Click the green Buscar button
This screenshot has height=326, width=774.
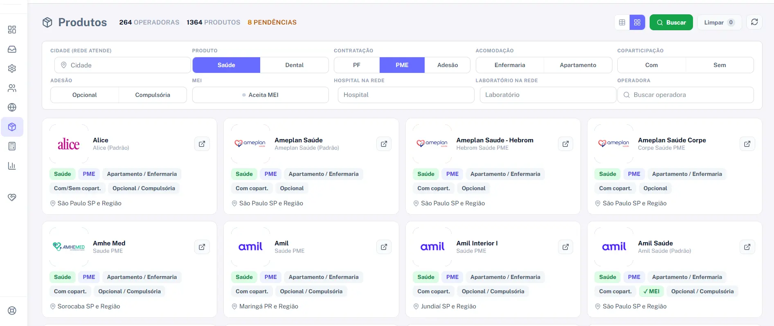pos(671,22)
